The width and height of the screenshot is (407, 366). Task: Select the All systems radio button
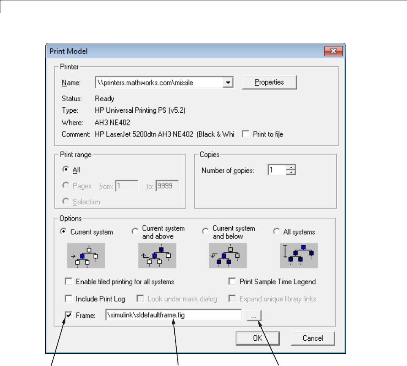pos(277,231)
